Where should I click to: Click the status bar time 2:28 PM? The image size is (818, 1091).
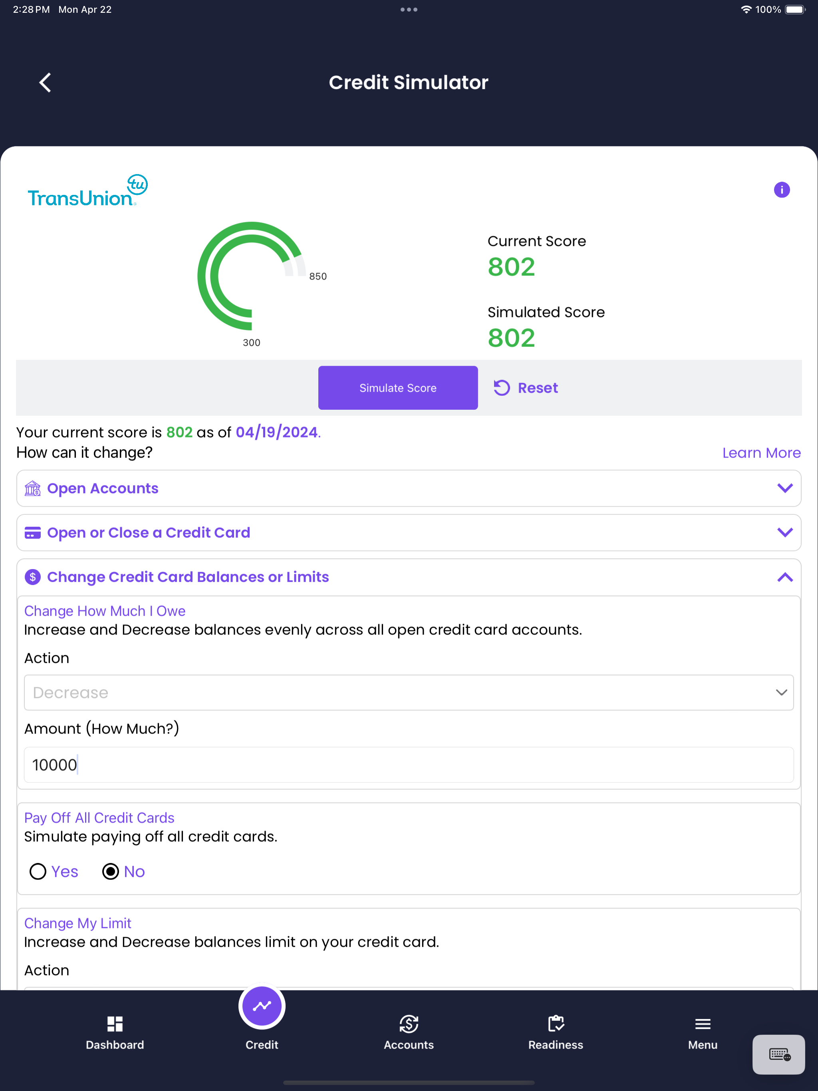point(31,9)
